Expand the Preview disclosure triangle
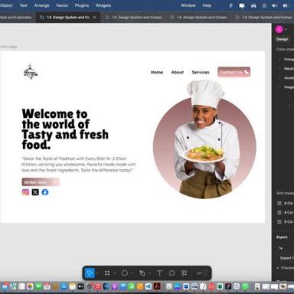 coord(278,268)
